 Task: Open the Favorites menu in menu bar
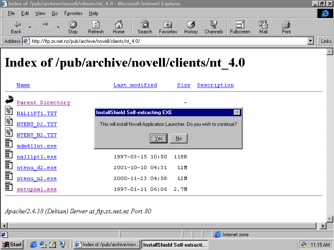click(x=73, y=13)
